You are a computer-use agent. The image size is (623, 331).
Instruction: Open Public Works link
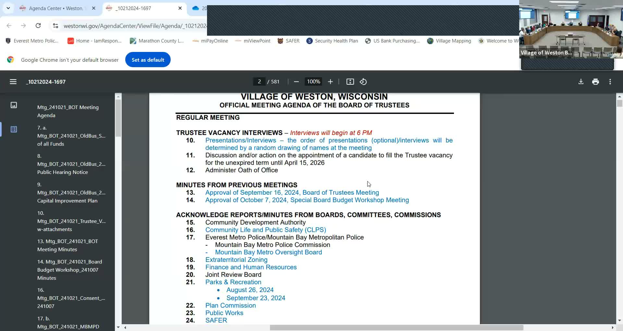coord(224,313)
